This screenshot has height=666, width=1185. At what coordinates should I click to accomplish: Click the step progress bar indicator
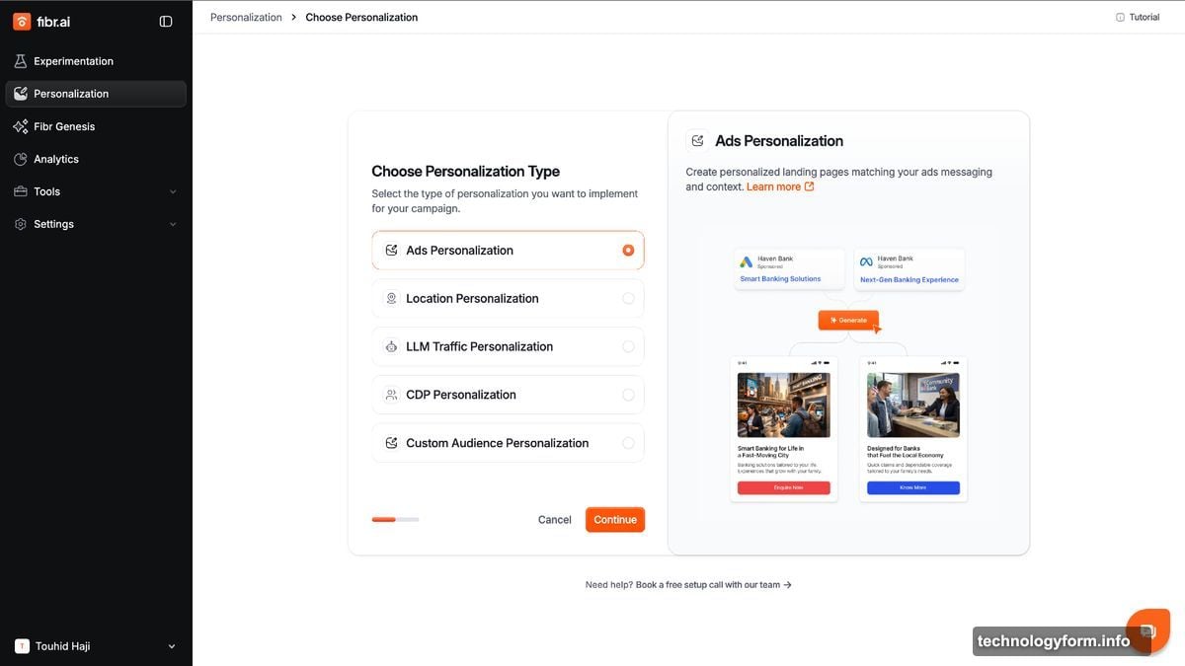395,519
